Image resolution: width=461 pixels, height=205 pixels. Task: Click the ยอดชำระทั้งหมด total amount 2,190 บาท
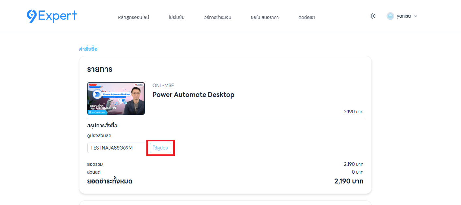point(349,181)
